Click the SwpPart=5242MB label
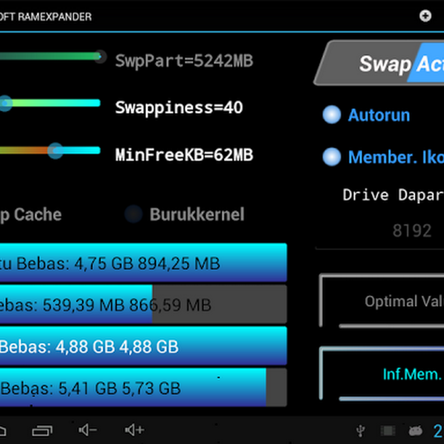Image resolution: width=444 pixels, height=444 pixels. [184, 61]
